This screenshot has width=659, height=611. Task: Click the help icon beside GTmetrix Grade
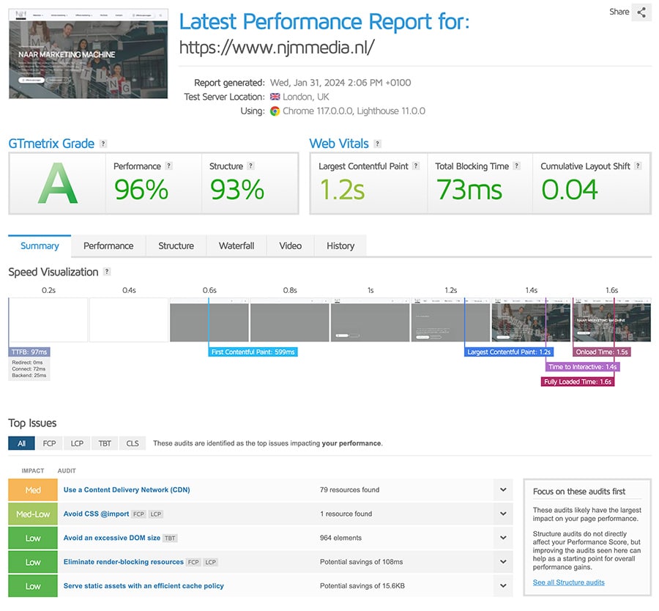(103, 144)
